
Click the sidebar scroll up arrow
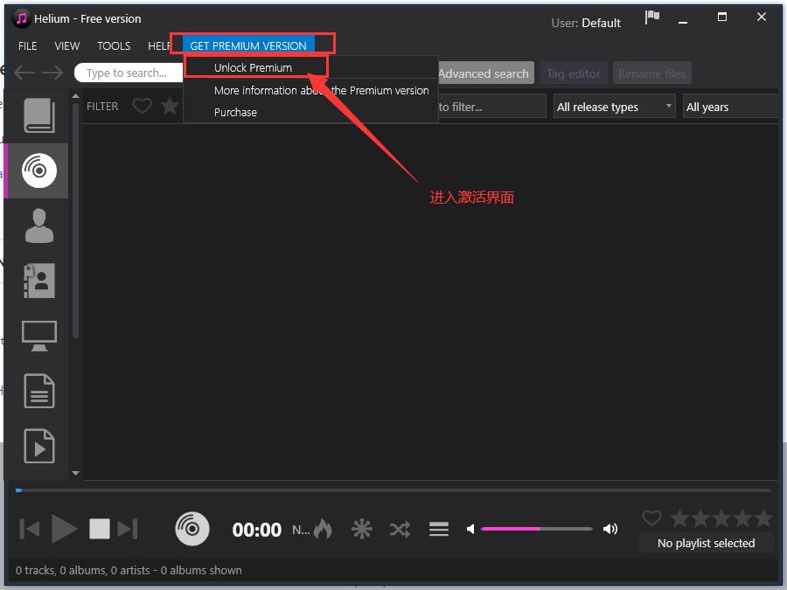click(x=76, y=95)
